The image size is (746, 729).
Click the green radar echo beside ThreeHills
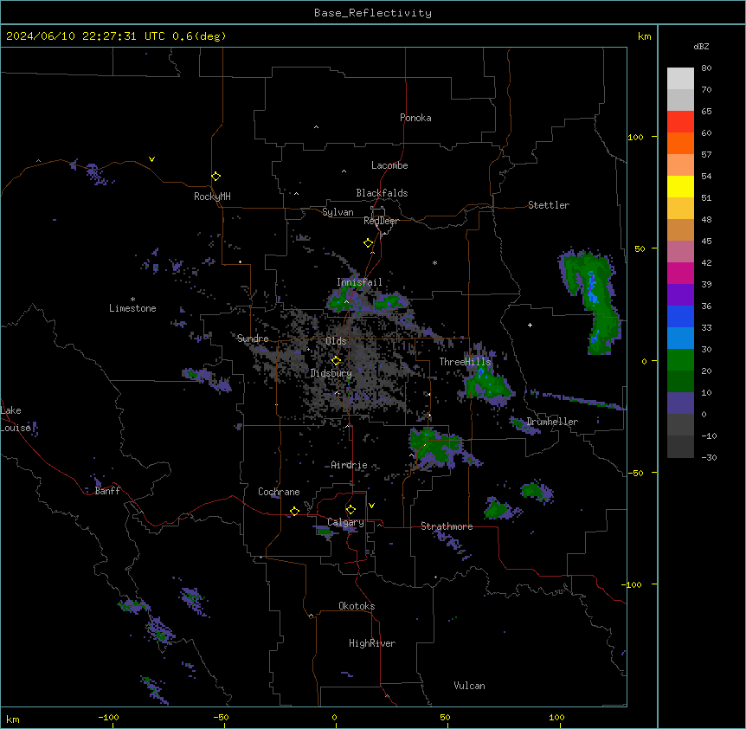click(487, 383)
